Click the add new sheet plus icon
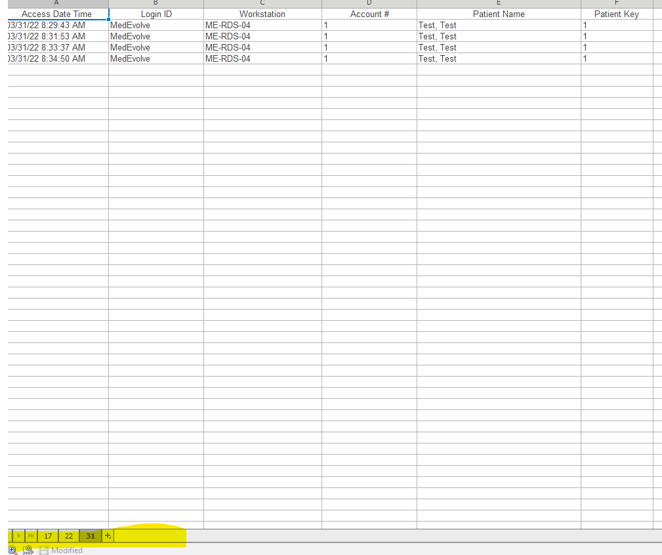This screenshot has width=662, height=555. point(108,536)
